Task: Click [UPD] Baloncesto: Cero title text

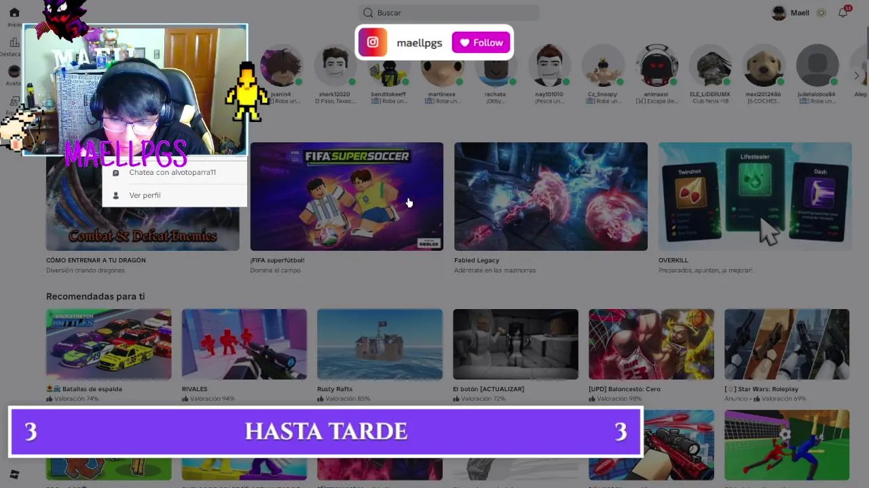Action: (x=625, y=389)
